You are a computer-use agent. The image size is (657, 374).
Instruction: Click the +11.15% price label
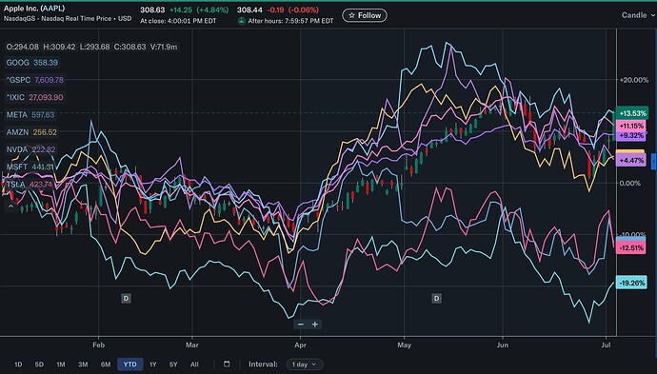tap(631, 126)
